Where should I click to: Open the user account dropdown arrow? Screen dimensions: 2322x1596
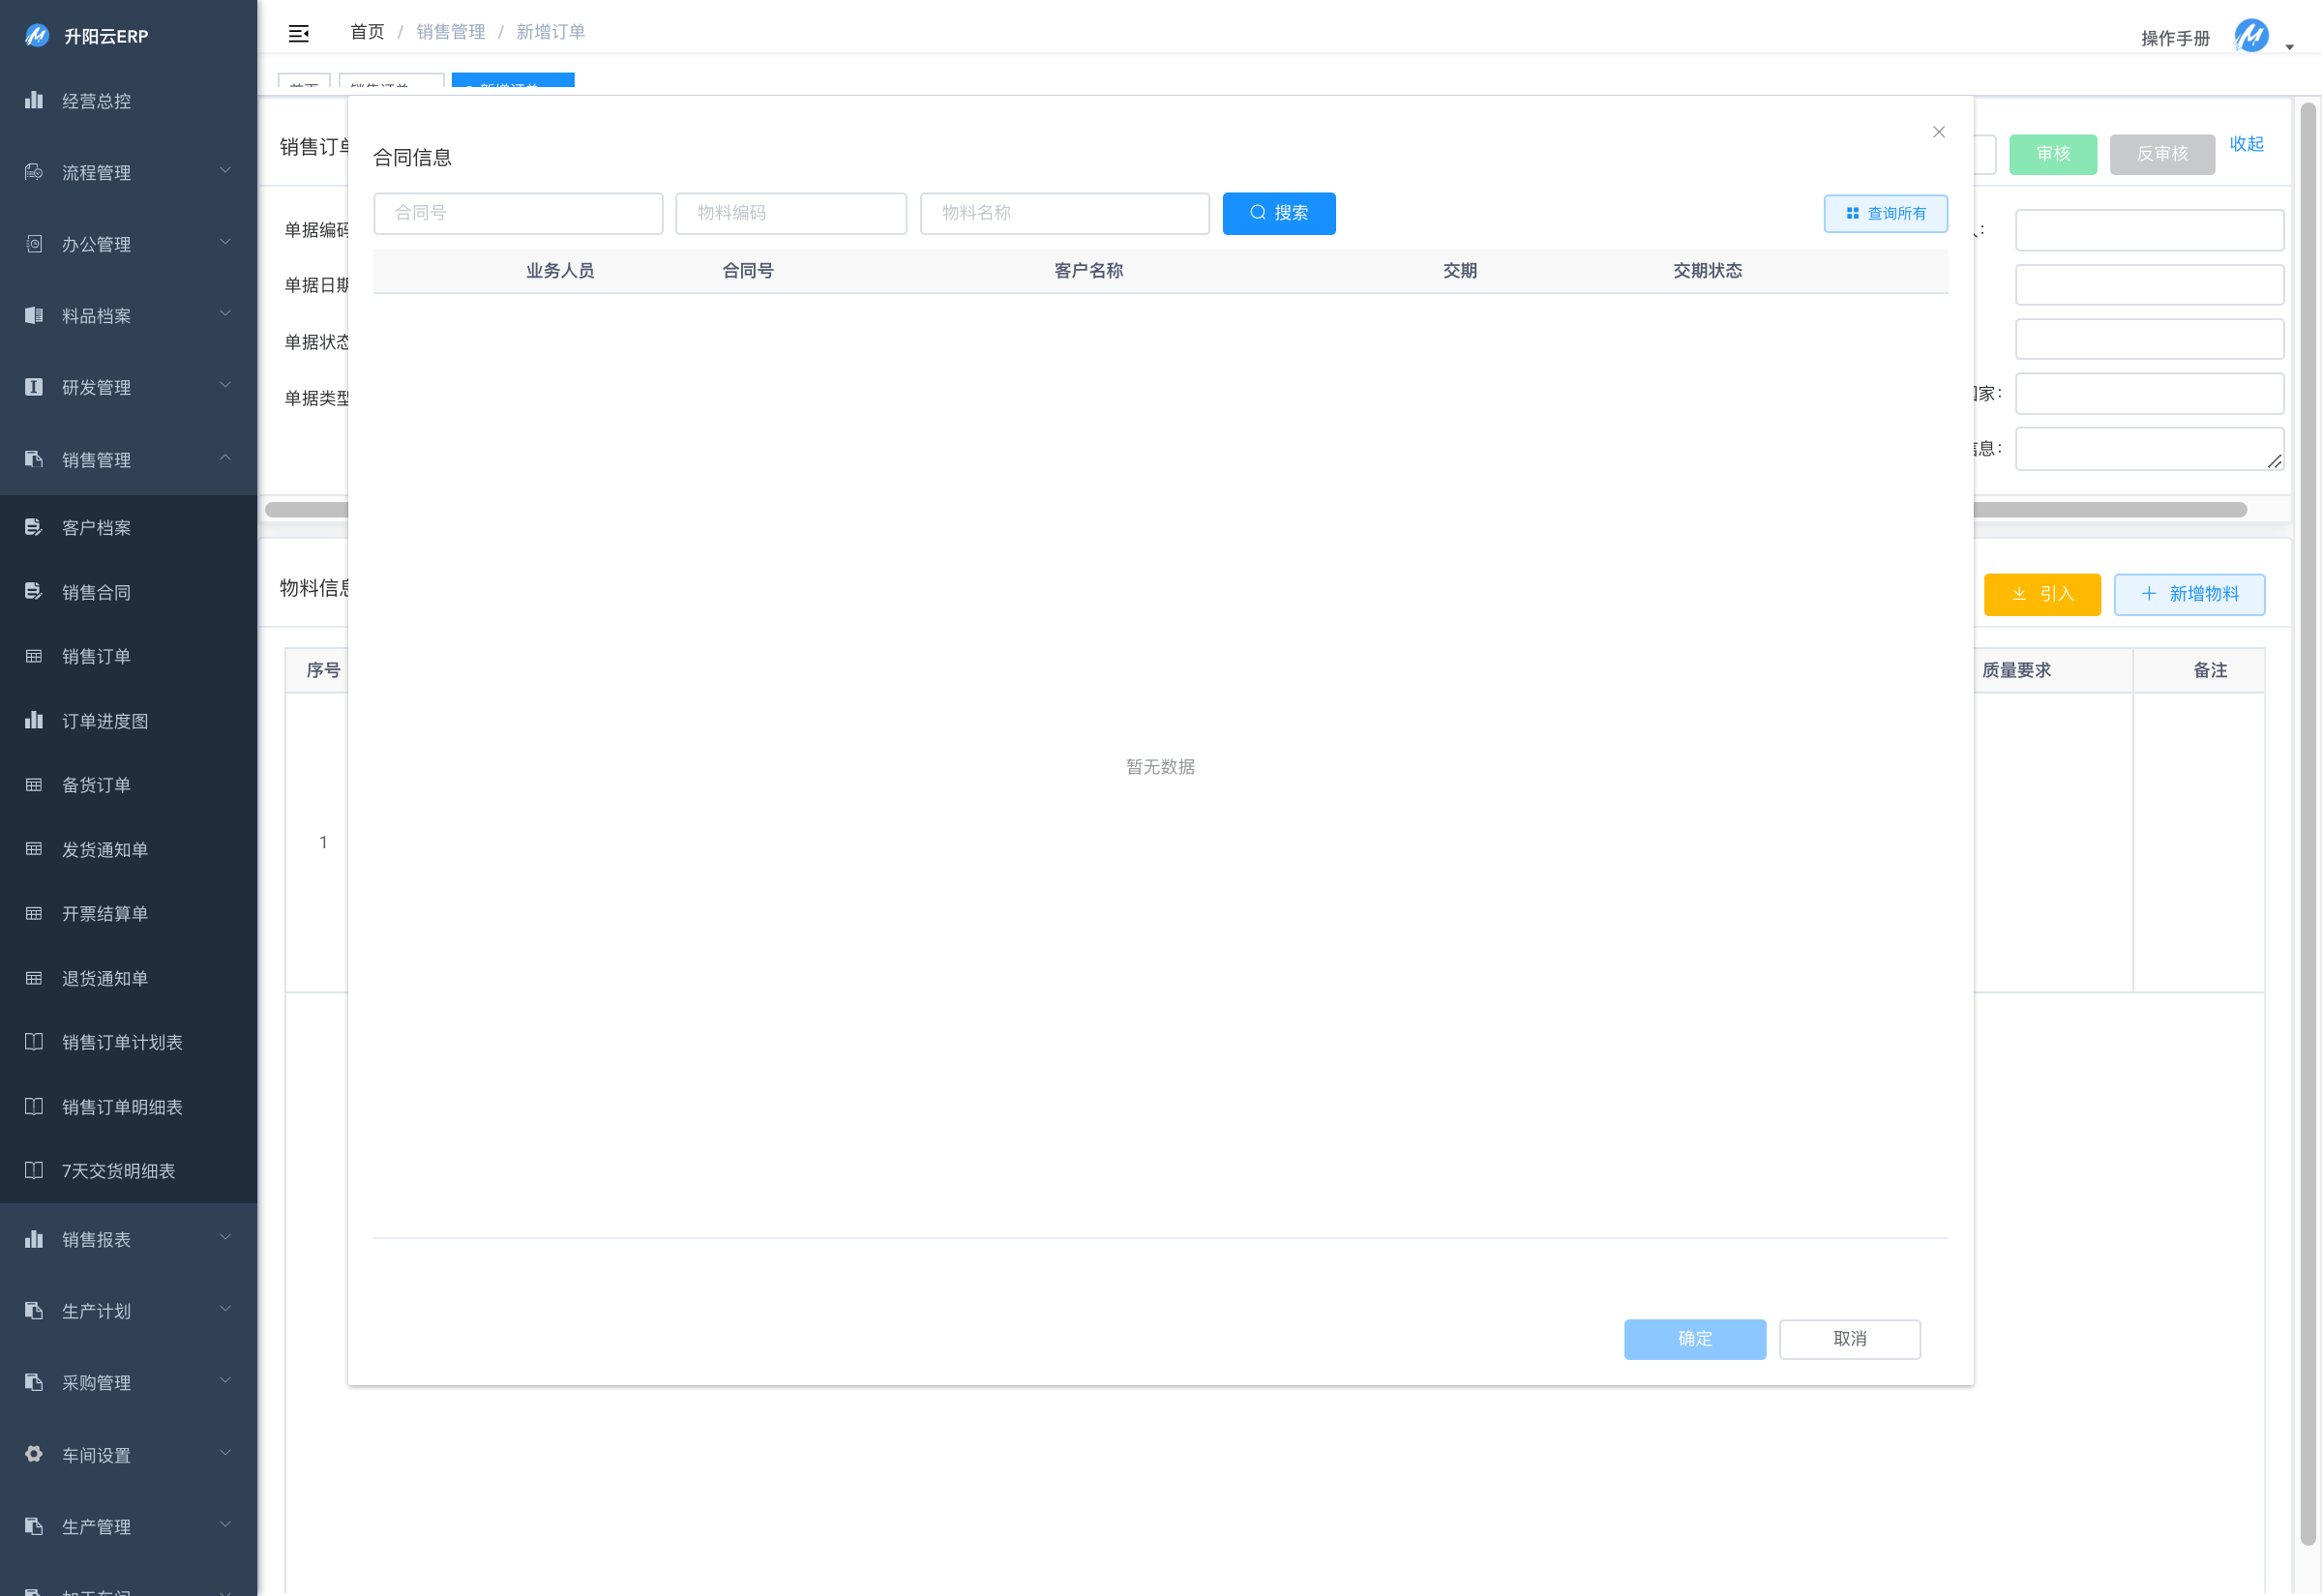[2289, 46]
